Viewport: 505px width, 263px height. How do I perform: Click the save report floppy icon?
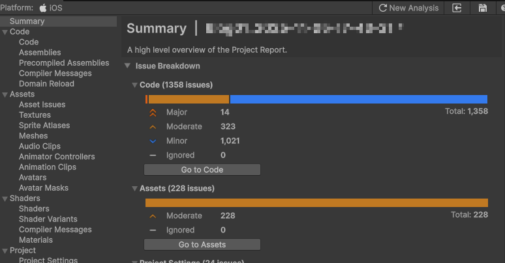point(483,8)
